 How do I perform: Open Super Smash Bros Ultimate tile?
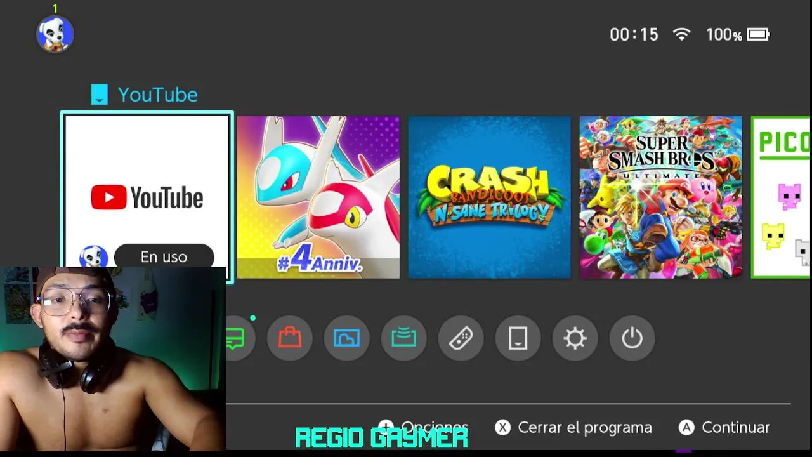(661, 197)
